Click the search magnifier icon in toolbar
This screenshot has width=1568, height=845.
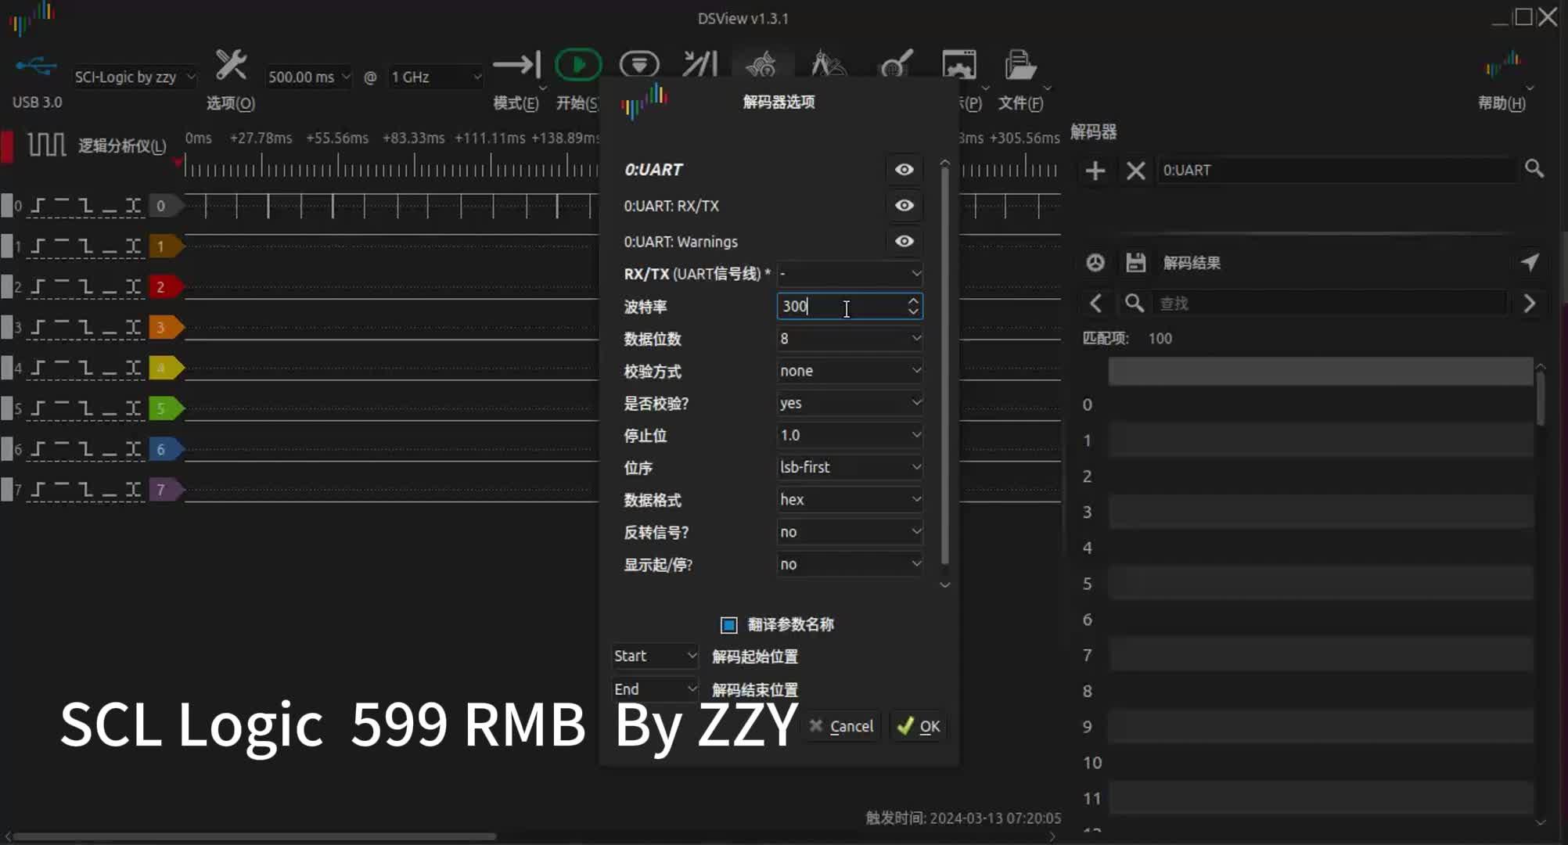click(894, 64)
